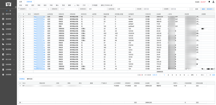Click the 删除 button
216x105 pixels.
pos(69,5)
